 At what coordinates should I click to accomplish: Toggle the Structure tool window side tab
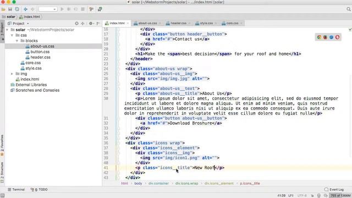(x=2, y=173)
